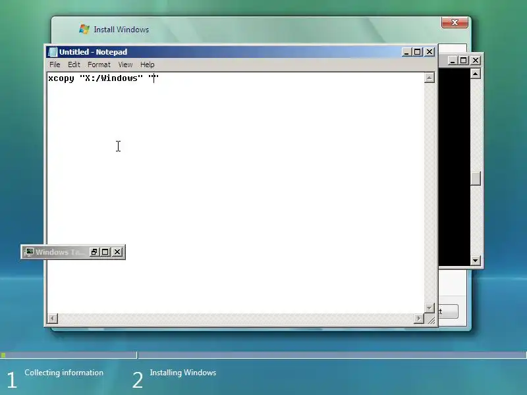The width and height of the screenshot is (527, 395).
Task: Close the Untitled Notepad window
Action: pos(430,52)
